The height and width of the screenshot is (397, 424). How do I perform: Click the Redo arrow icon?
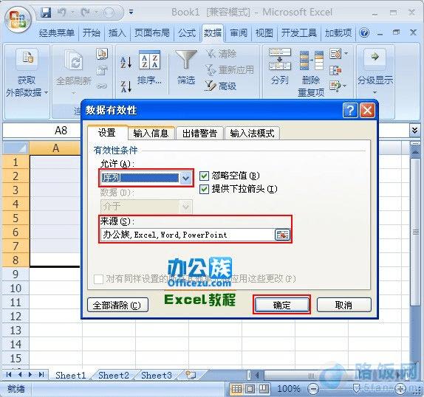[x=86, y=13]
